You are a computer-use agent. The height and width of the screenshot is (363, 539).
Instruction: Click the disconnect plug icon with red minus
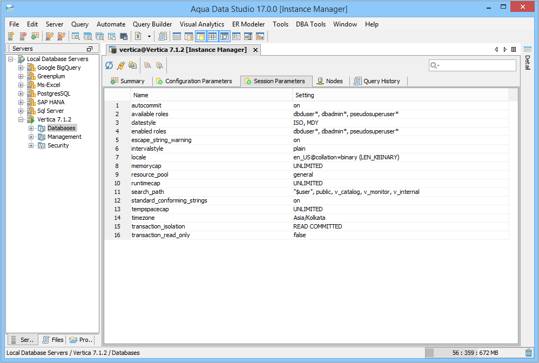point(61,36)
